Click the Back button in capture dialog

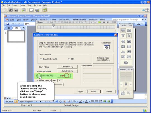point(81,92)
